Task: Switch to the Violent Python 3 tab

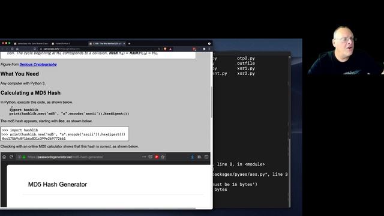Action: [62, 44]
